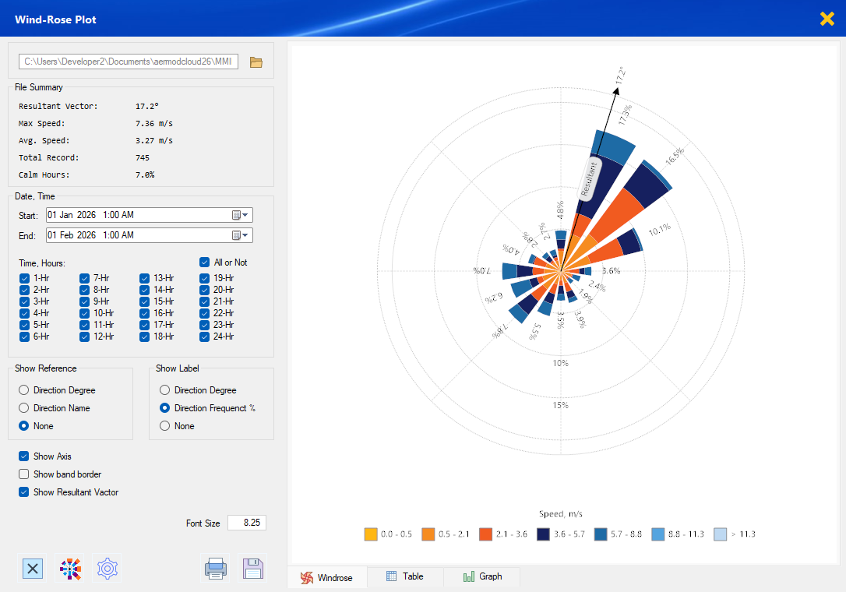Click the Calm Hours value 7.0%

[x=145, y=175]
